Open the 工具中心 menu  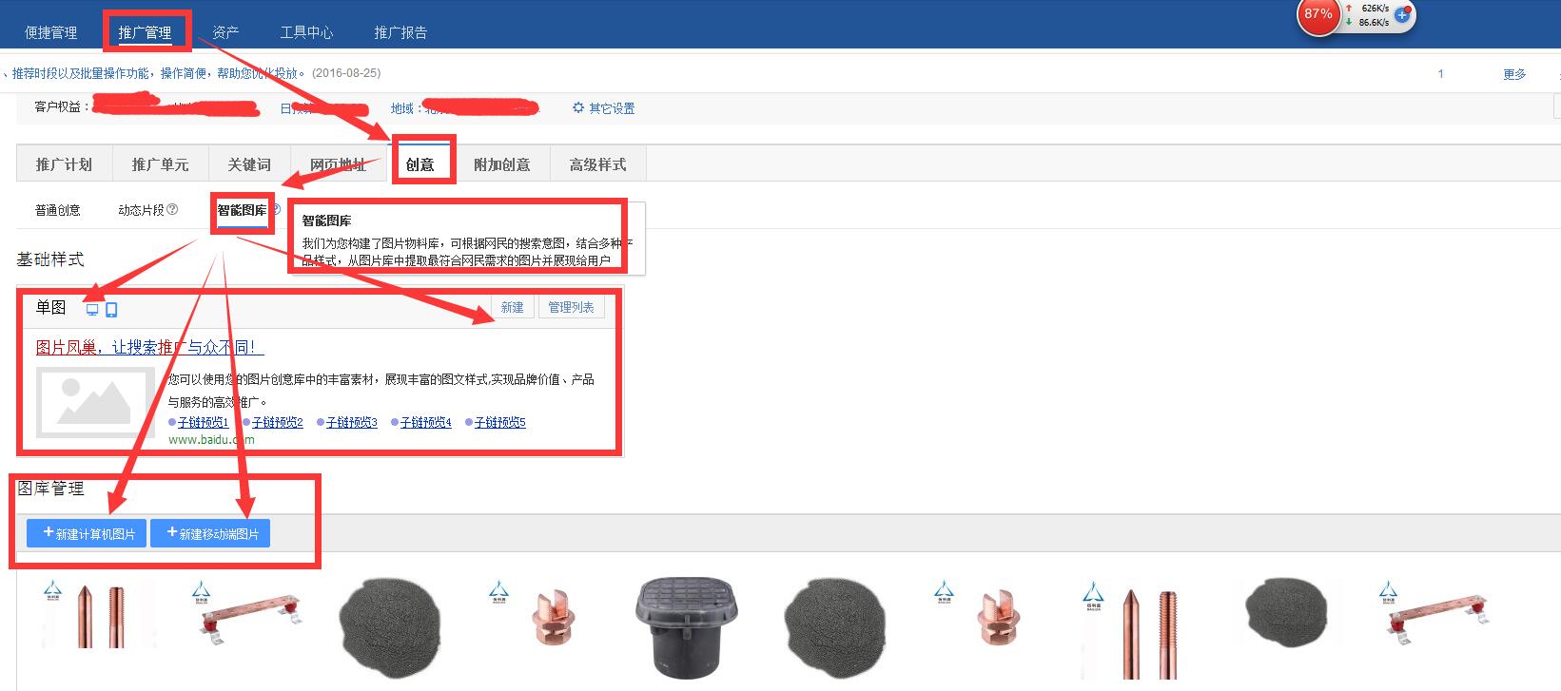click(306, 32)
